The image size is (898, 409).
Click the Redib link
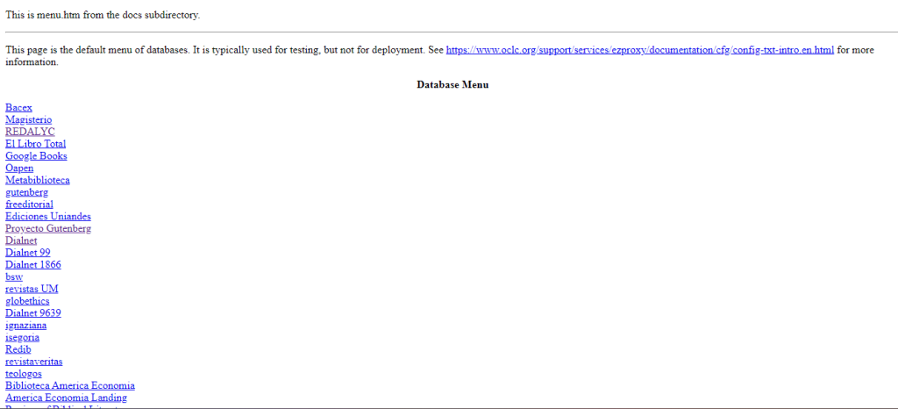pos(18,349)
